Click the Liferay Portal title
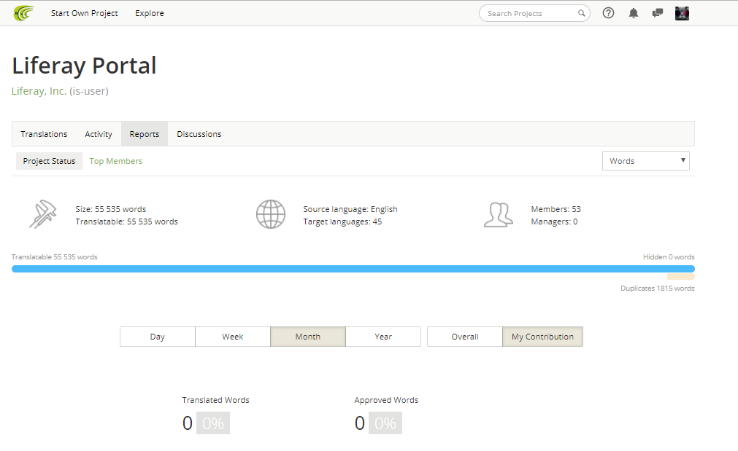The width and height of the screenshot is (738, 451). [x=84, y=66]
